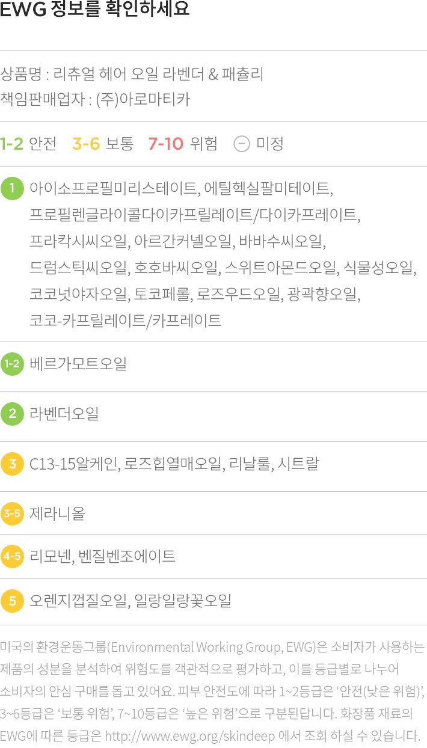Click the green 1-2 안전 legend
This screenshot has height=748, width=427.
tap(28, 144)
